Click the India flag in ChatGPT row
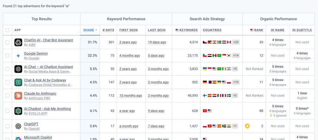 [229, 126]
